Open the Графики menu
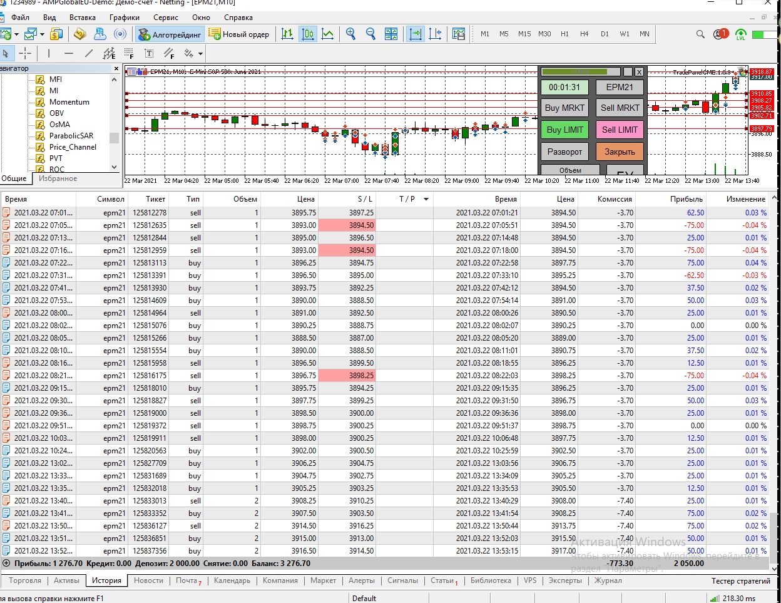781x603 pixels. coord(125,18)
